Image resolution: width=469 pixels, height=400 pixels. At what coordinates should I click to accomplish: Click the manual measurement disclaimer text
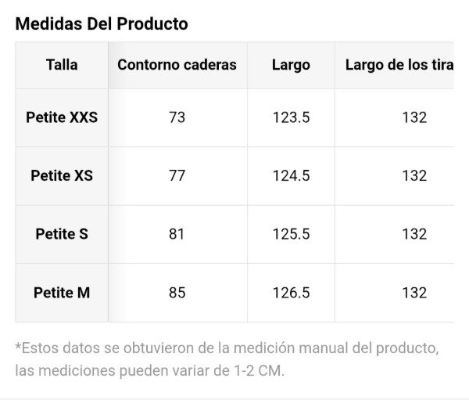pos(227,359)
